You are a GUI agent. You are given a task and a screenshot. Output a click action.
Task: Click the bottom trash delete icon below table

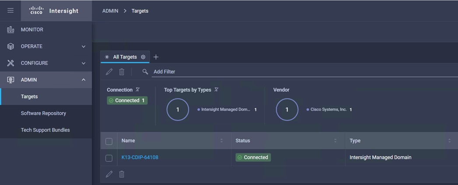click(122, 174)
